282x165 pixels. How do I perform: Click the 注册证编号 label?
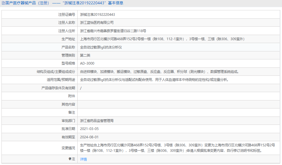pyautogui.click(x=66, y=15)
